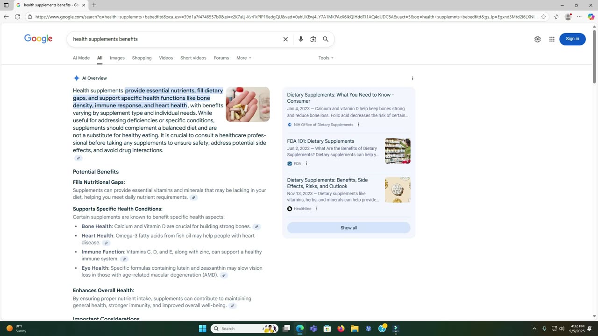This screenshot has height=336, width=598.
Task: Open Edge settings and more menu
Action: tap(579, 17)
